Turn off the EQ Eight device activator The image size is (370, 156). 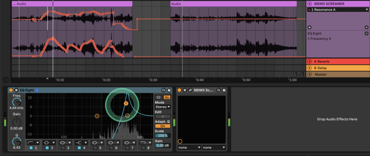(x=11, y=90)
